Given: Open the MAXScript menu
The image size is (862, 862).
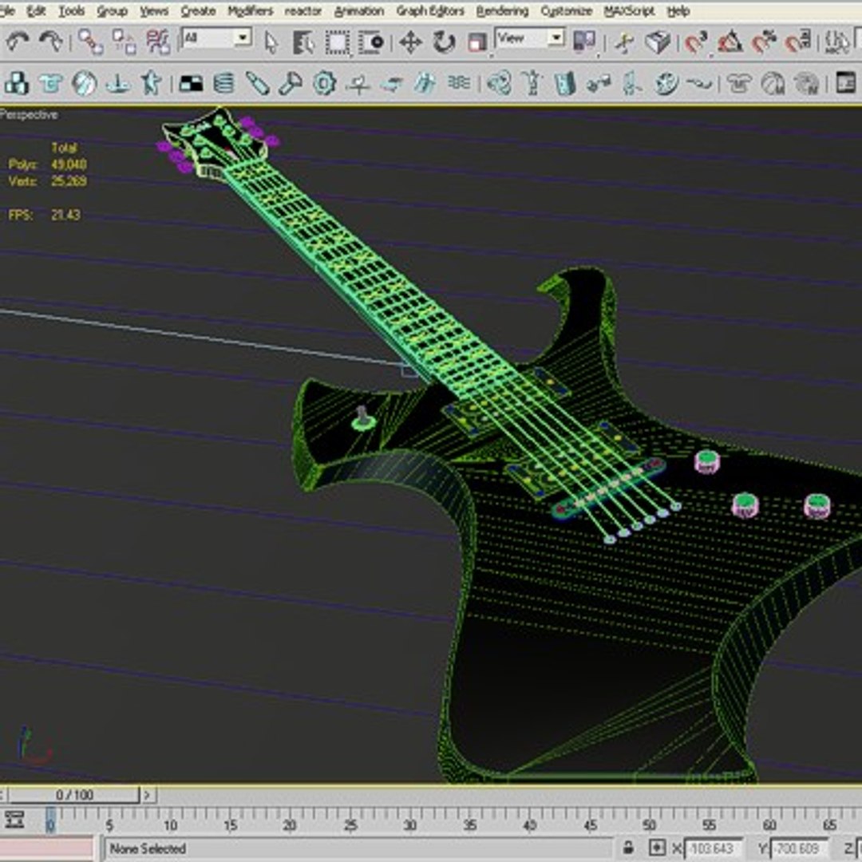Looking at the screenshot, I should (x=629, y=11).
